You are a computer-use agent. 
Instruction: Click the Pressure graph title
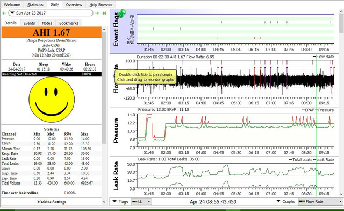116,130
